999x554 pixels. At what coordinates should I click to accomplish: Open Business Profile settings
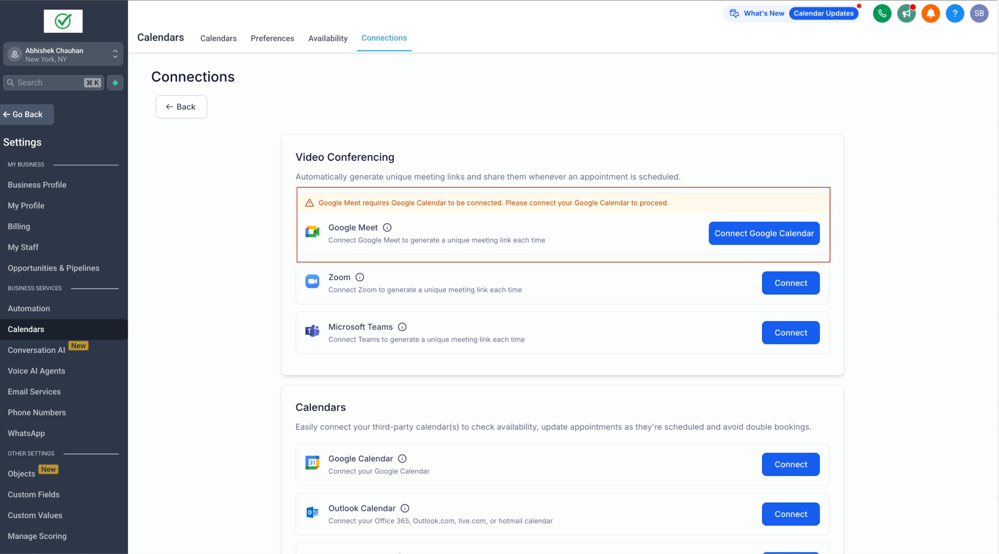click(37, 185)
